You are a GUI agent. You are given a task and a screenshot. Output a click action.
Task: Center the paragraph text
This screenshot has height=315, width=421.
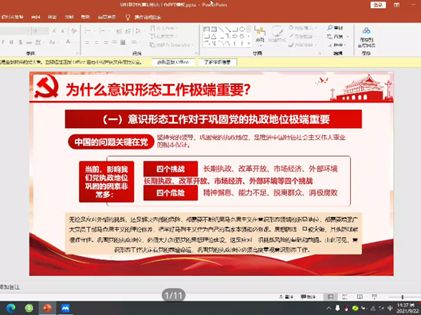96,42
